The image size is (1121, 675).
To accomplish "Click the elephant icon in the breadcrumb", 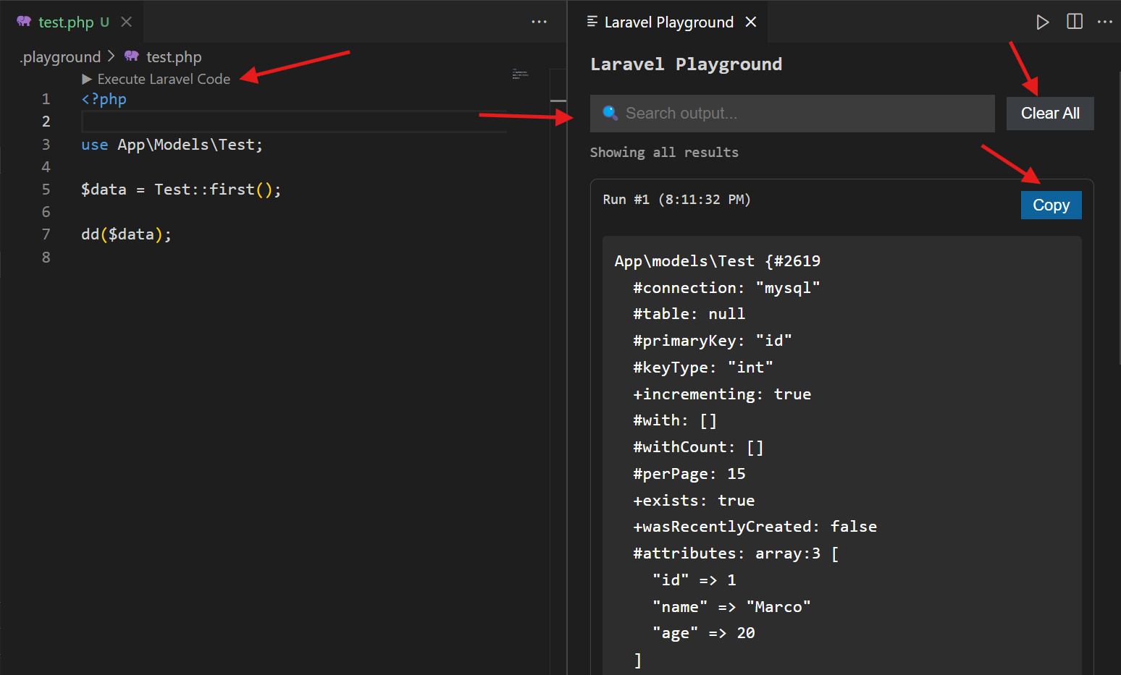I will 131,56.
